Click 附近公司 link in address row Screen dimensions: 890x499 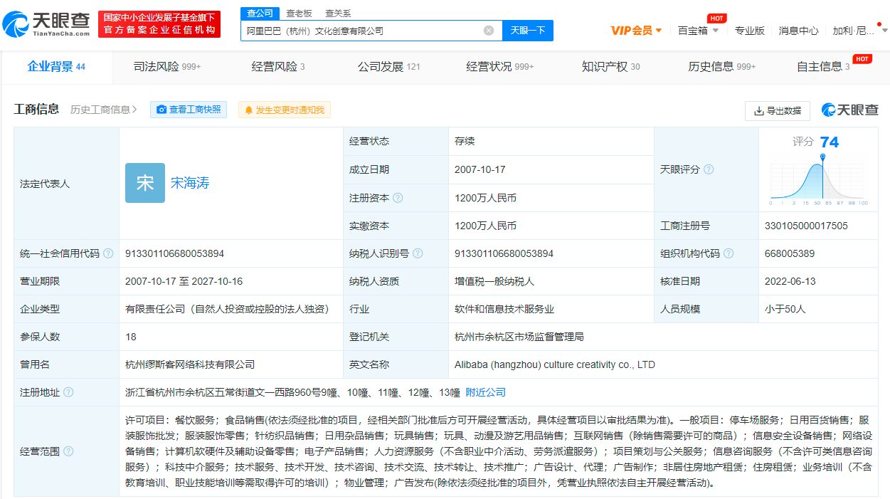click(x=486, y=392)
